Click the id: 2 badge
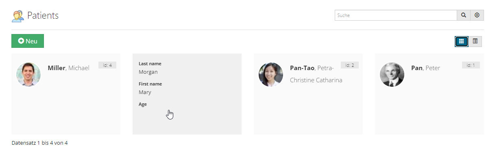Screen dimensions: 497x154 pos(350,65)
